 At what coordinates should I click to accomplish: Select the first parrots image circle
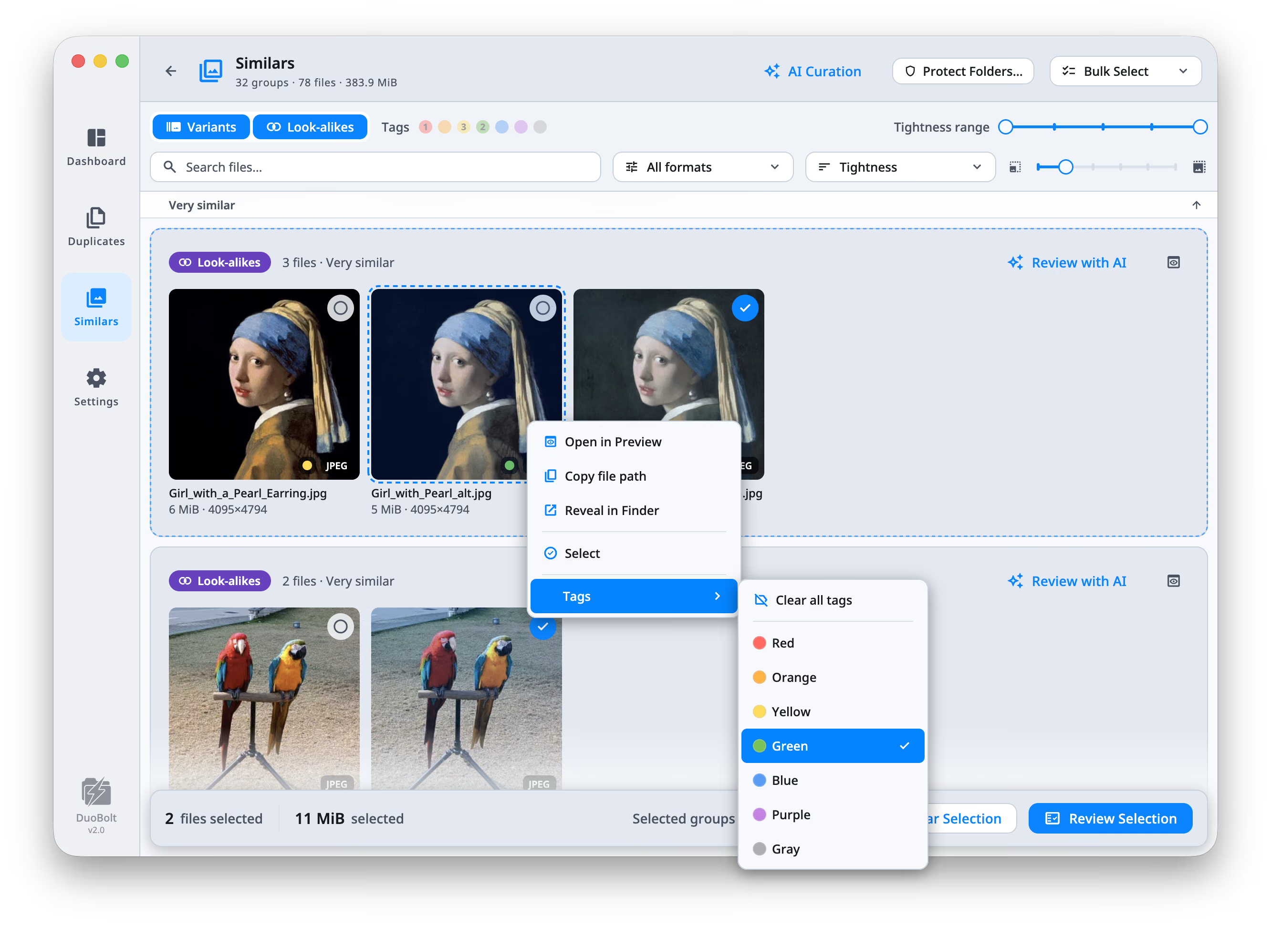(x=340, y=627)
